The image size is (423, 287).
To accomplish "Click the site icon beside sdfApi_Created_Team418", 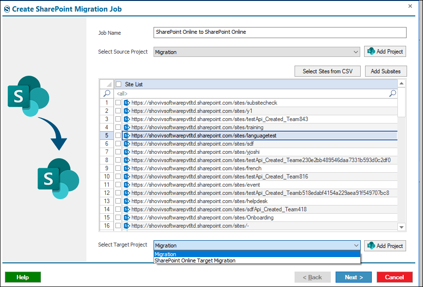I will (127, 209).
